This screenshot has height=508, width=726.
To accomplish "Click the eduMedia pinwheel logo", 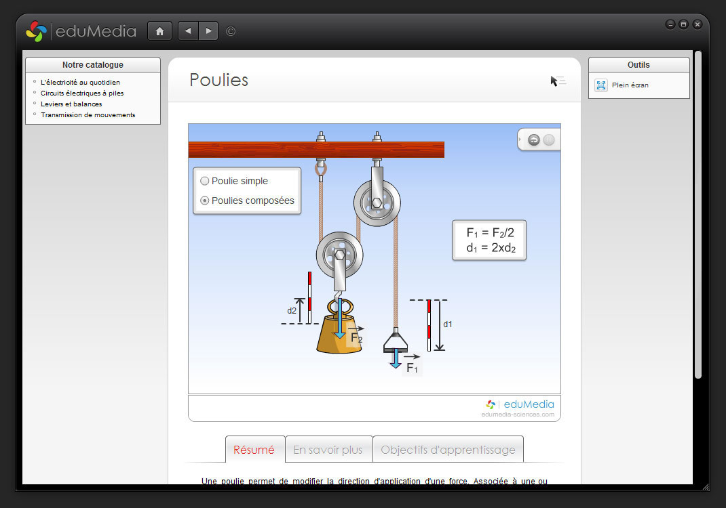I will coord(36,31).
